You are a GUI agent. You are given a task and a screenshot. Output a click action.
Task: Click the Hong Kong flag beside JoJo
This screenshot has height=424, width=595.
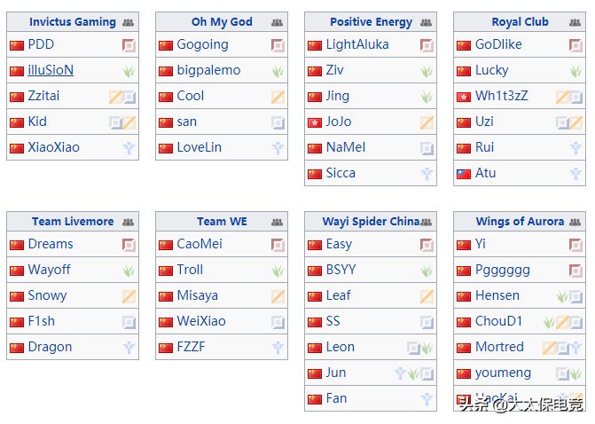315,123
